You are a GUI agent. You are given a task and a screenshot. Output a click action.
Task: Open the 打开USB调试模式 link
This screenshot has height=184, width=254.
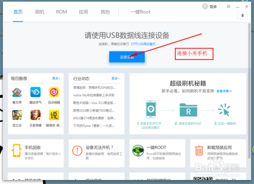point(143,44)
